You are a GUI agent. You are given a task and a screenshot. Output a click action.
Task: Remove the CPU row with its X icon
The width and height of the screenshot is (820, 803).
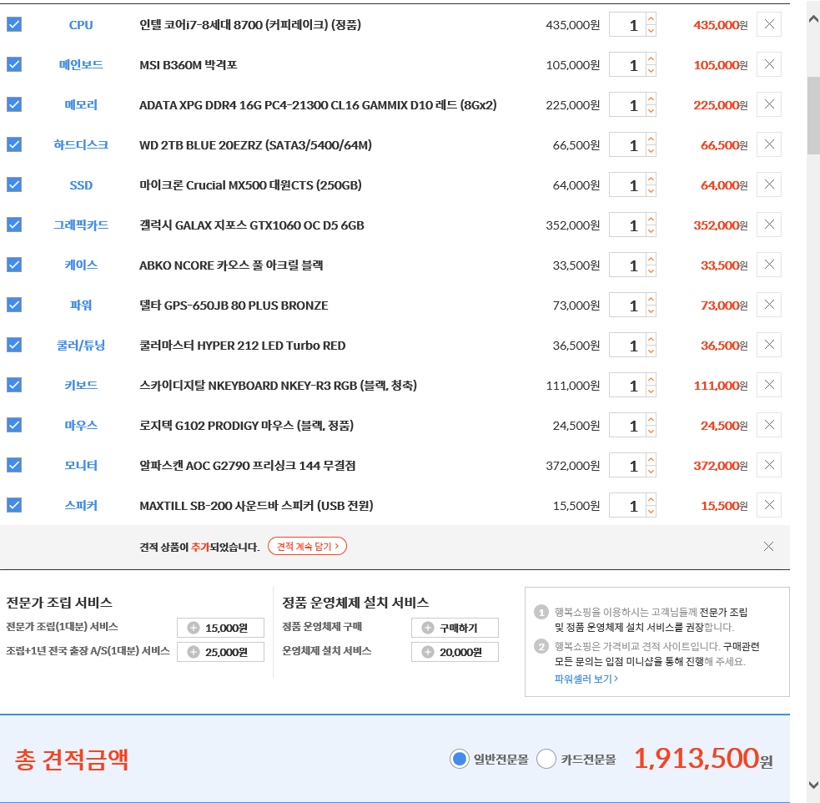769,24
